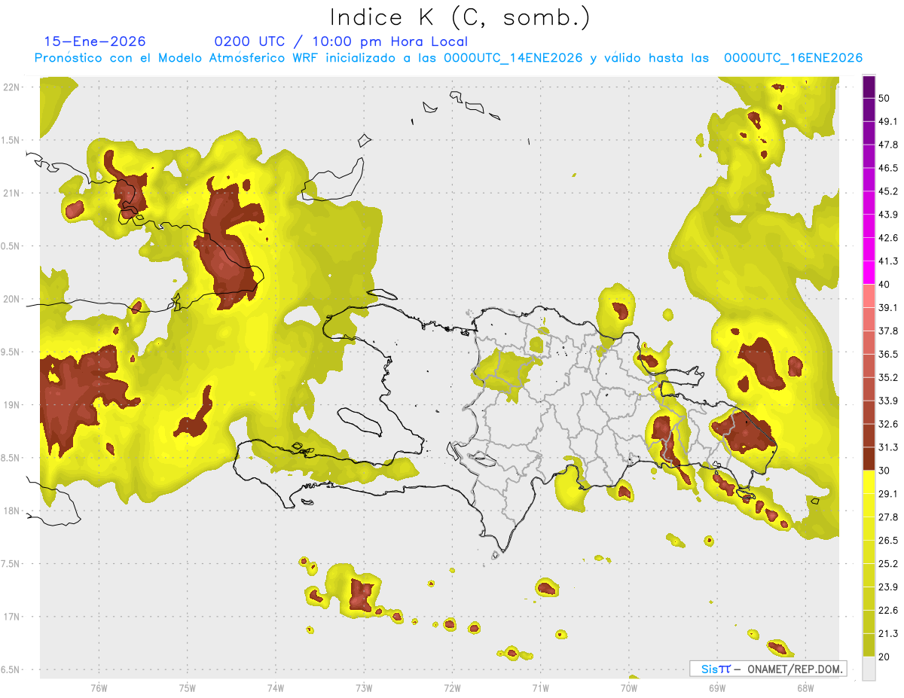Click the colorbar value "32.6"
This screenshot has width=904, height=698.
pyautogui.click(x=887, y=425)
